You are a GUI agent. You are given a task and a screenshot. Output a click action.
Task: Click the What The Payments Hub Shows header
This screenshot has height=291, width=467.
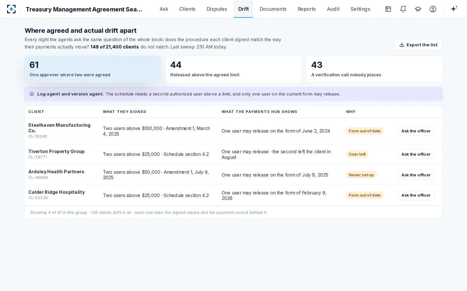(259, 112)
